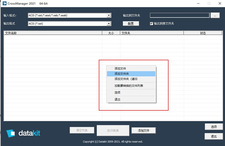The height and width of the screenshot is (146, 225).
Task: Click the CrossManager title bar app icon
Action: (x=4, y=3)
